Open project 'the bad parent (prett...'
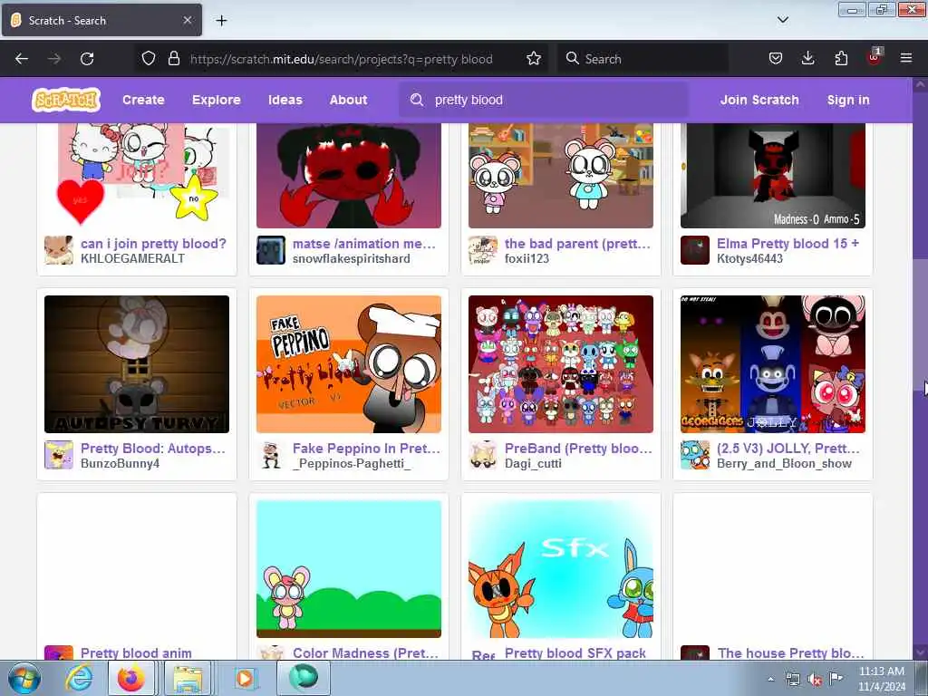 pos(577,243)
